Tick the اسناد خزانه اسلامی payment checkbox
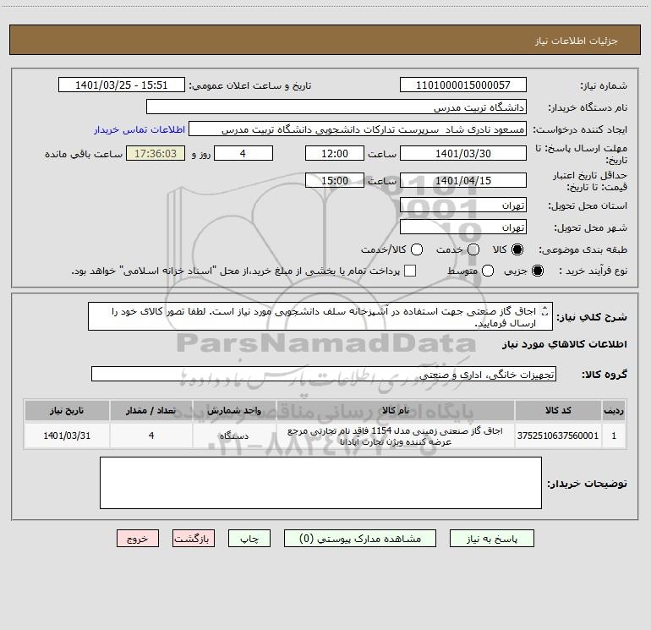 (x=410, y=271)
